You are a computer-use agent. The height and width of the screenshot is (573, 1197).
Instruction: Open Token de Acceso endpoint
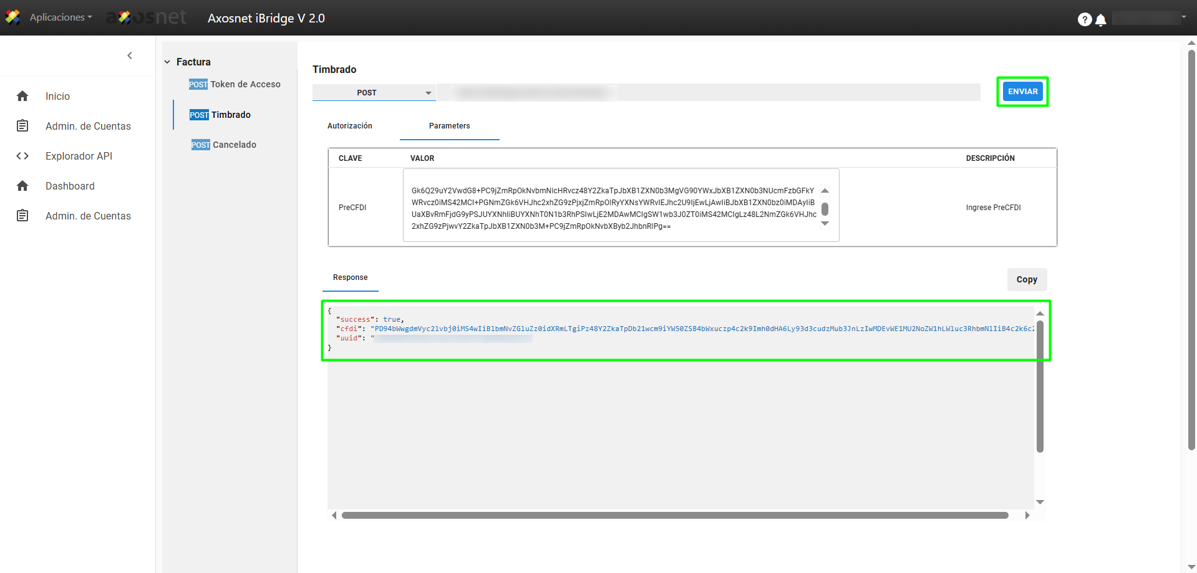pyautogui.click(x=245, y=84)
